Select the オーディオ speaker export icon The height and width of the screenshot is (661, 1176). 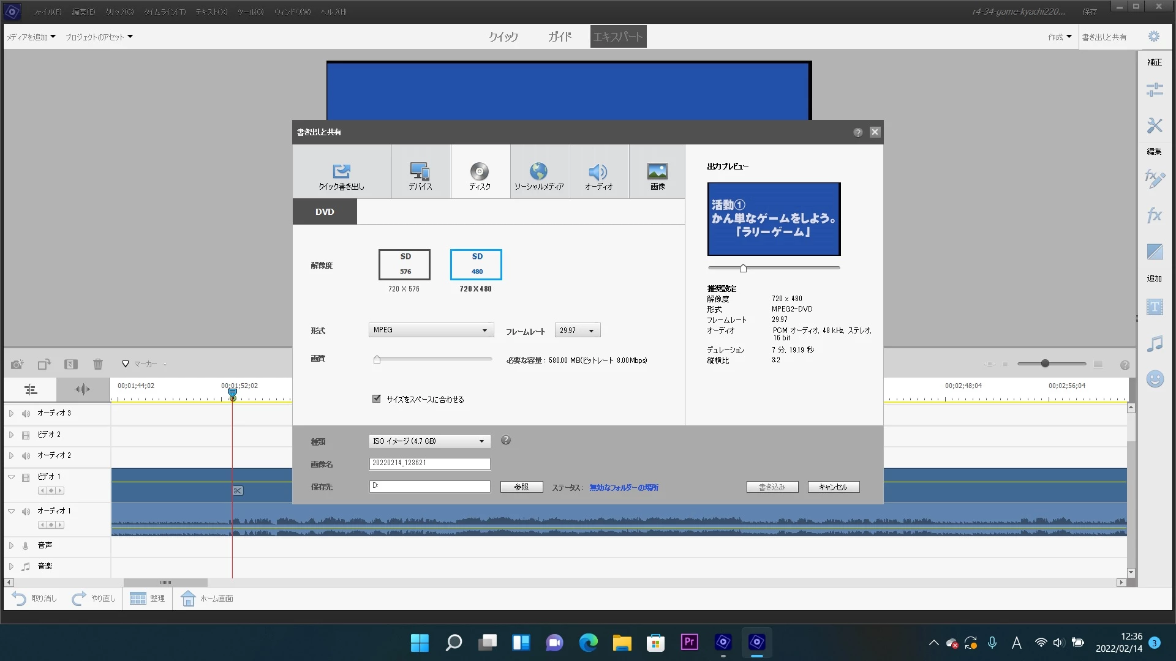(598, 172)
